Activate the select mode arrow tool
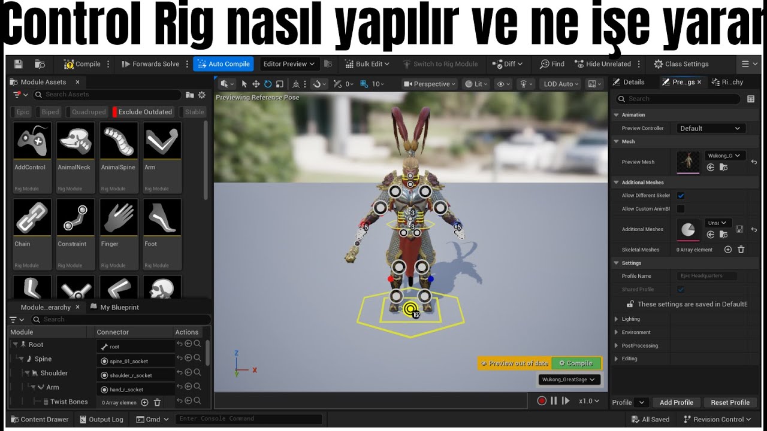The width and height of the screenshot is (767, 431). (244, 84)
